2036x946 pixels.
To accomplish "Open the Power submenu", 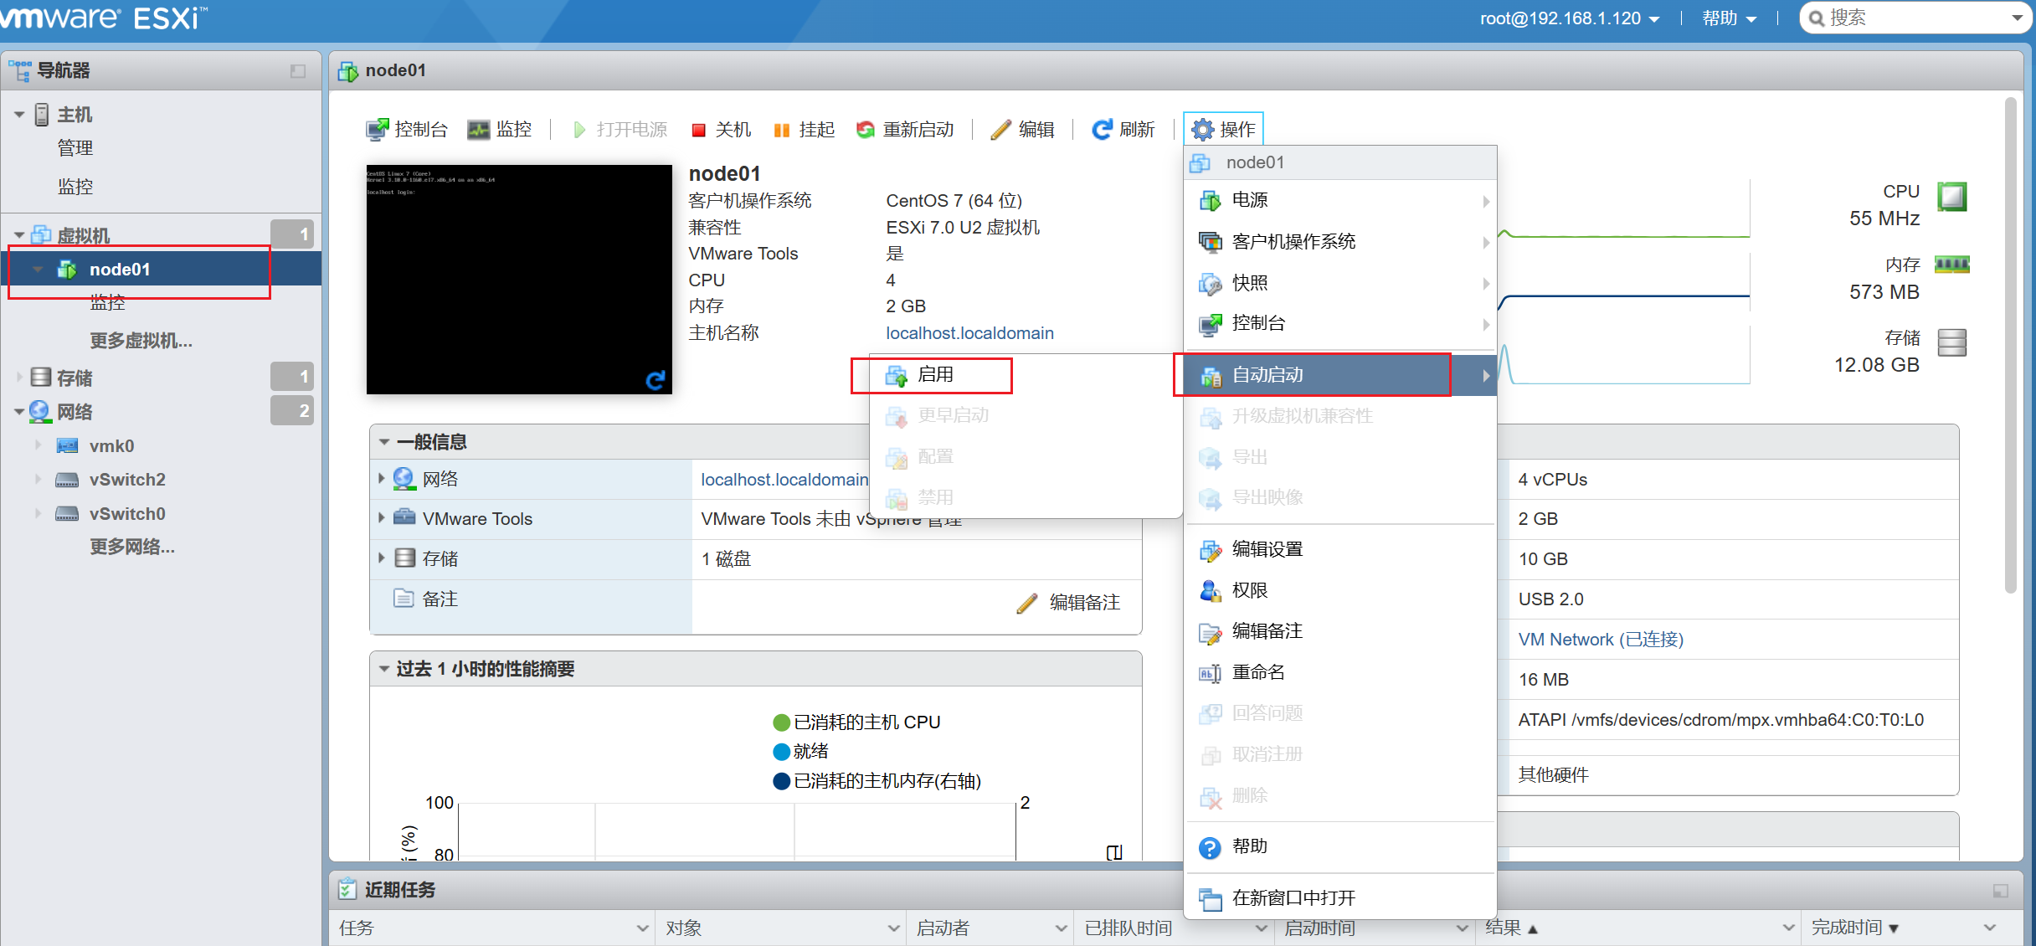I will point(1340,201).
